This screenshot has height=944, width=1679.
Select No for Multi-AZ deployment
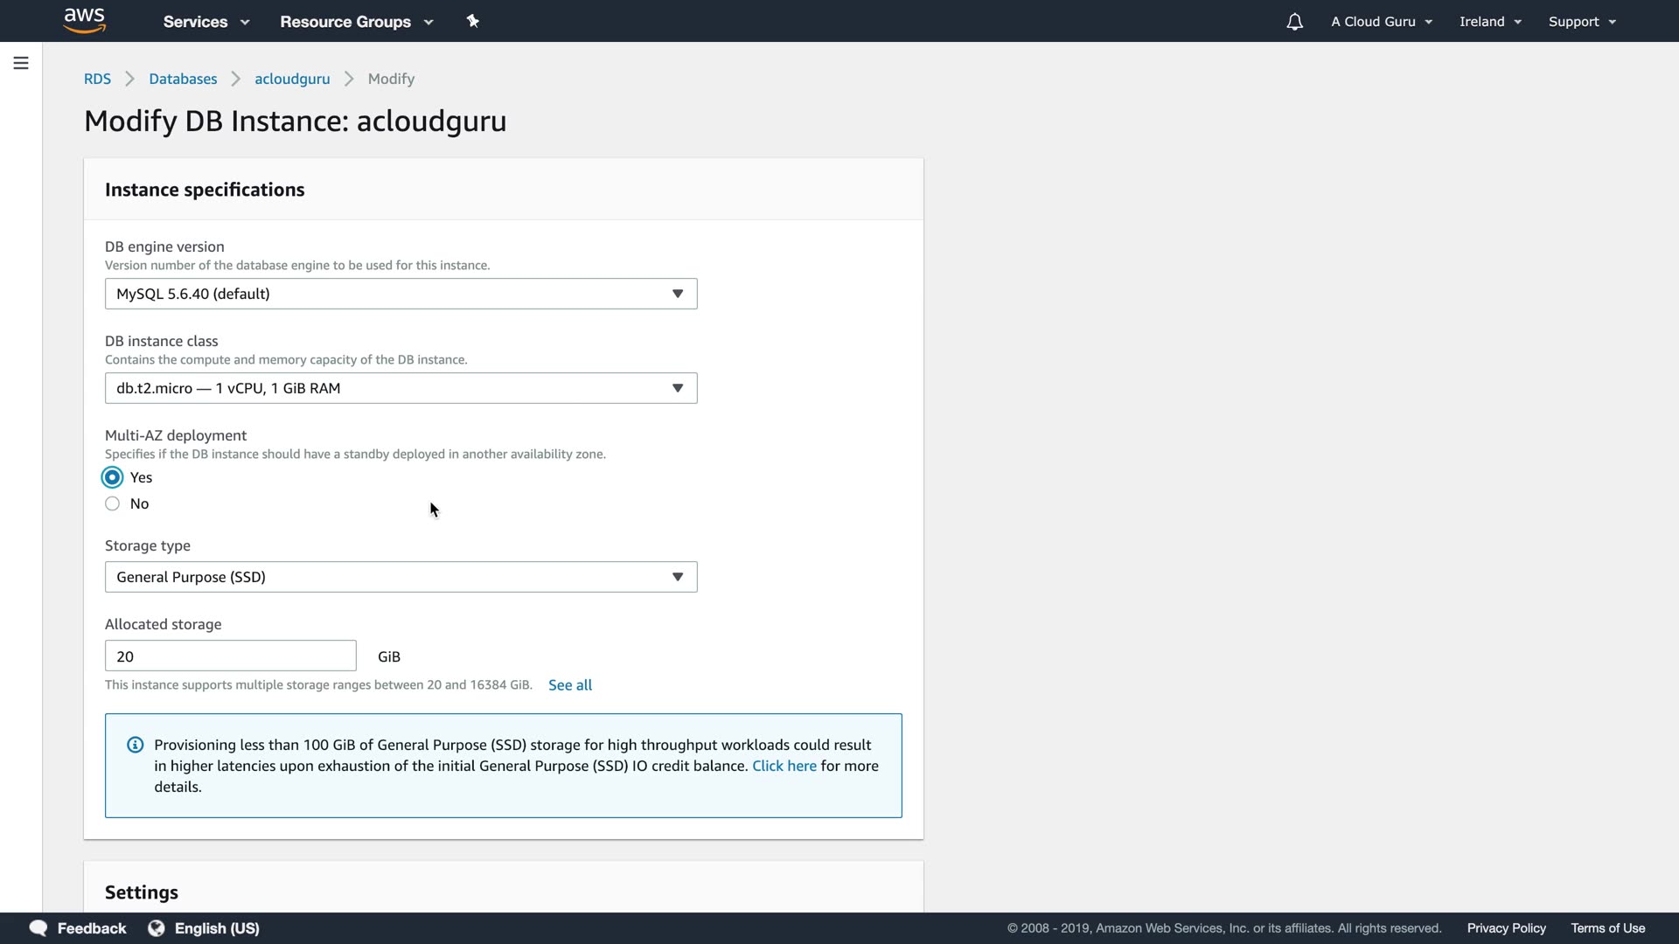pos(112,503)
